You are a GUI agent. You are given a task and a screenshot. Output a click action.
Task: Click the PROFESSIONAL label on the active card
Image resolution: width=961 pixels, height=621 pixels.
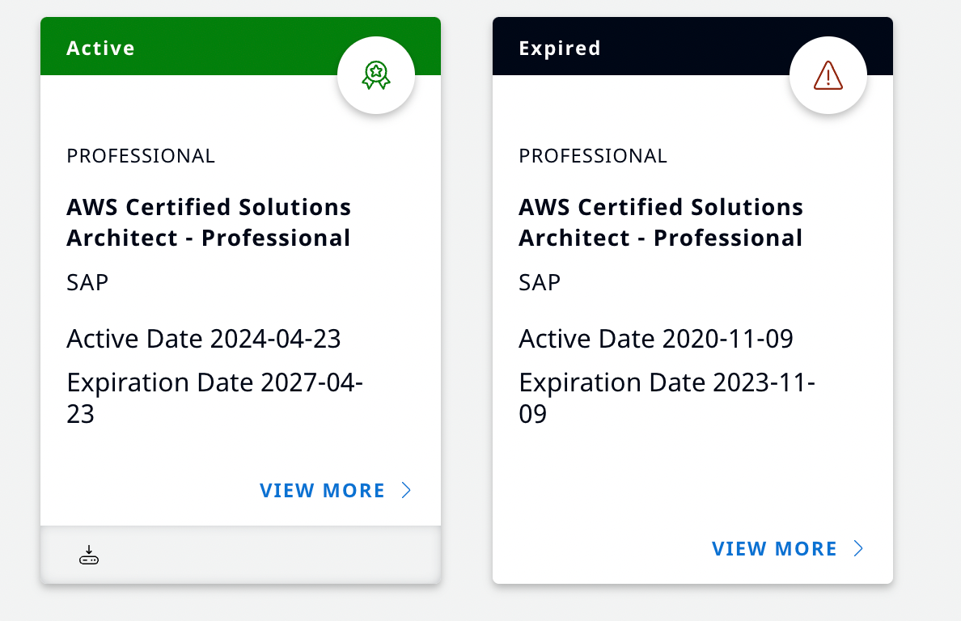pyautogui.click(x=141, y=155)
